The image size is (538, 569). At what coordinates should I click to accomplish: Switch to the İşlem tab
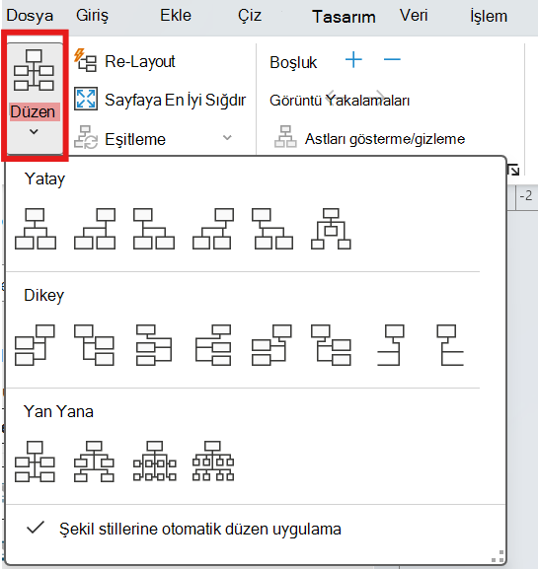click(x=489, y=16)
